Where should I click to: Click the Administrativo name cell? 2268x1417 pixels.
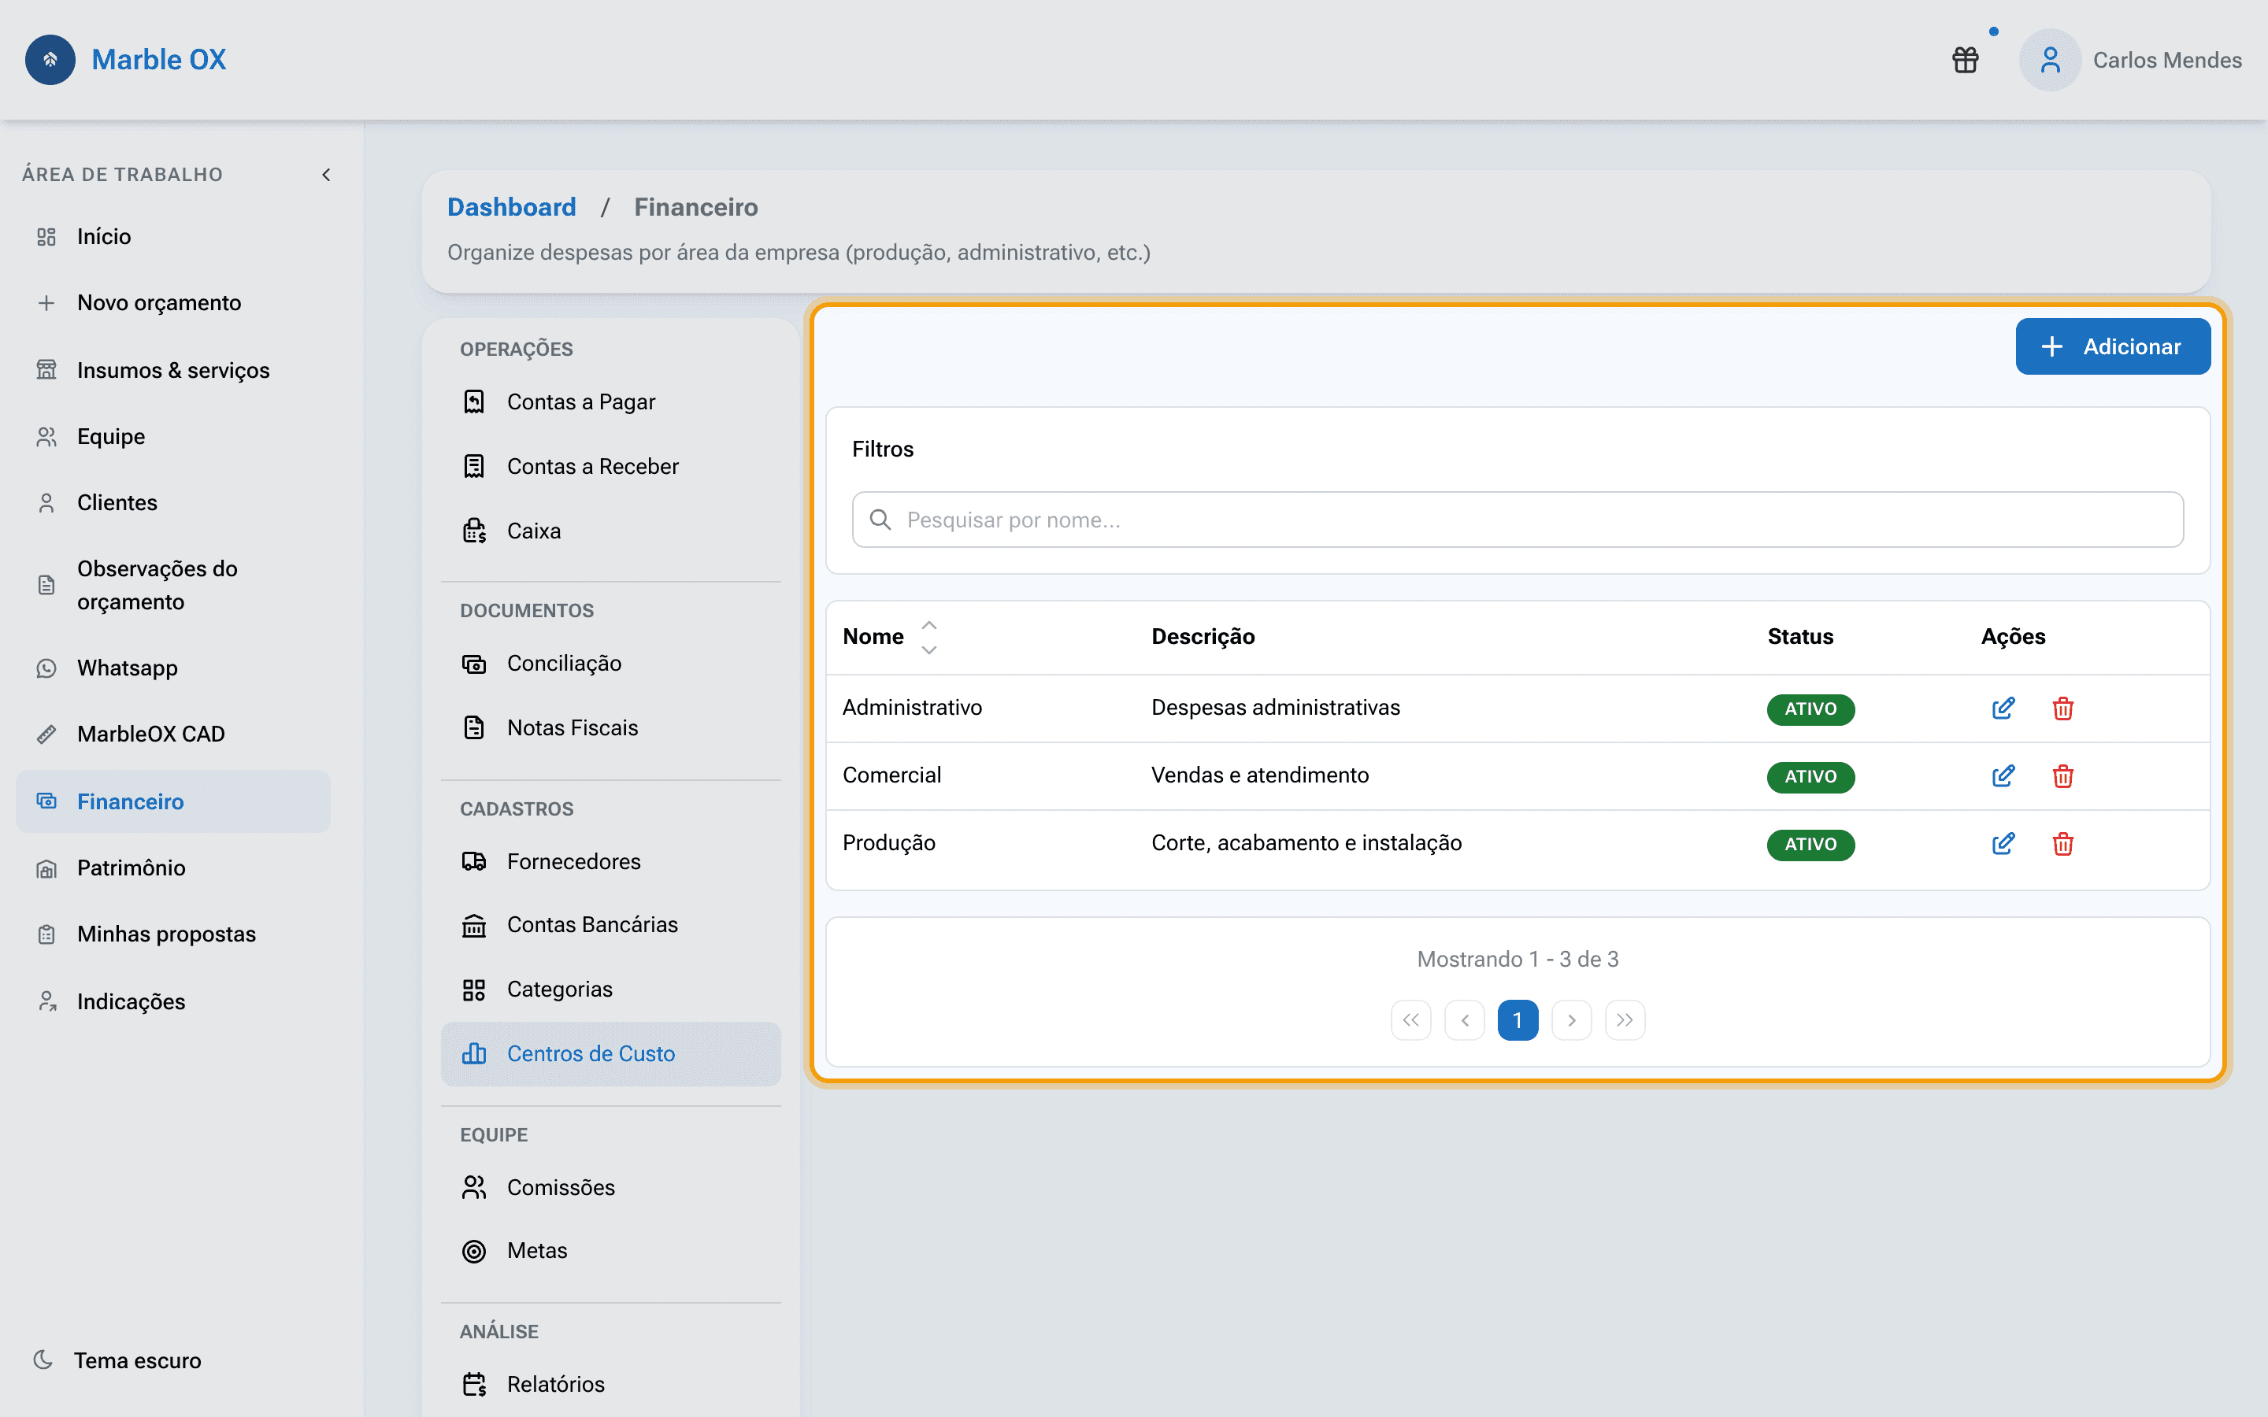(912, 708)
